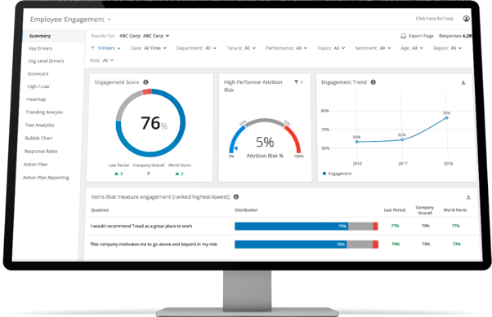The width and height of the screenshot is (492, 317).
Task: Expand the 9 Filters dropdown
Action: pyautogui.click(x=119, y=48)
